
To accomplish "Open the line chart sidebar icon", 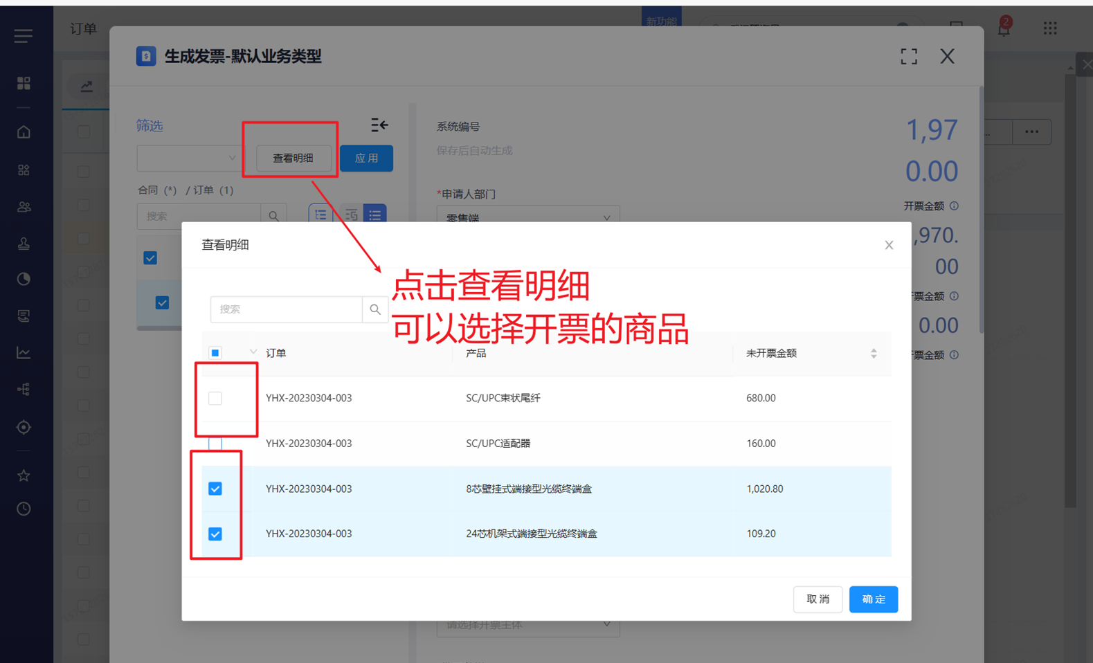I will pyautogui.click(x=24, y=353).
